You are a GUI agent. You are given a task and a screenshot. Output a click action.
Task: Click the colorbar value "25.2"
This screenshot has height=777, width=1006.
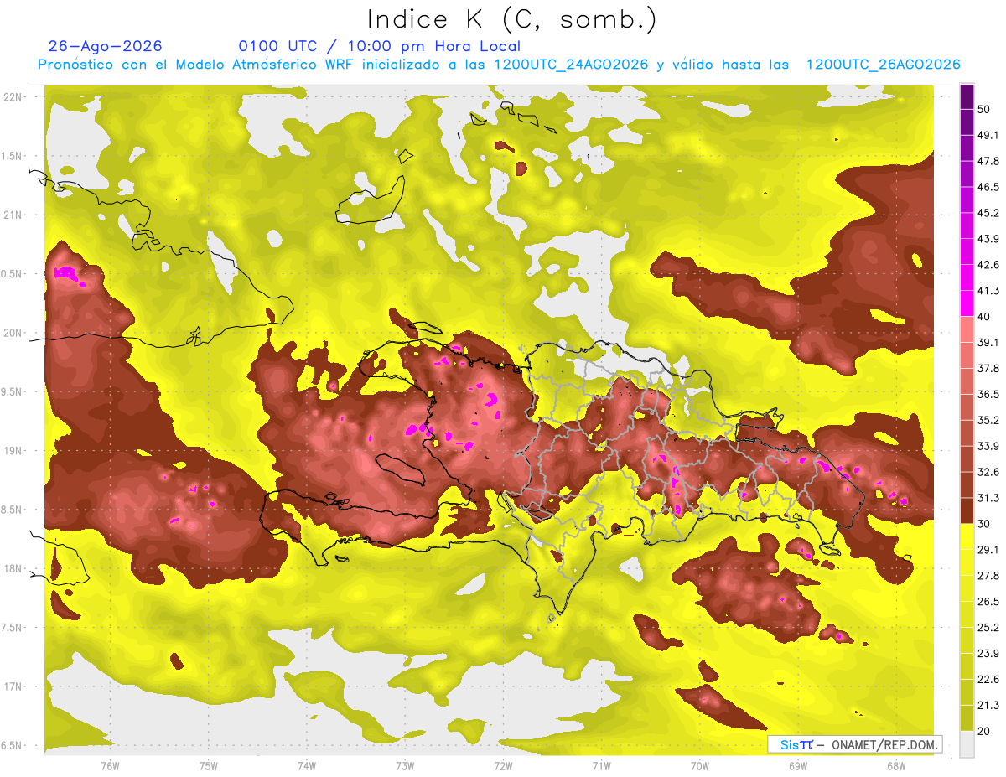coord(988,628)
